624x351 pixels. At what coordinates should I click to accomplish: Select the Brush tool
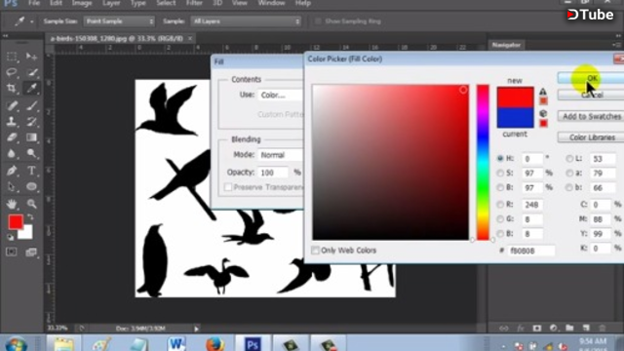tap(31, 105)
